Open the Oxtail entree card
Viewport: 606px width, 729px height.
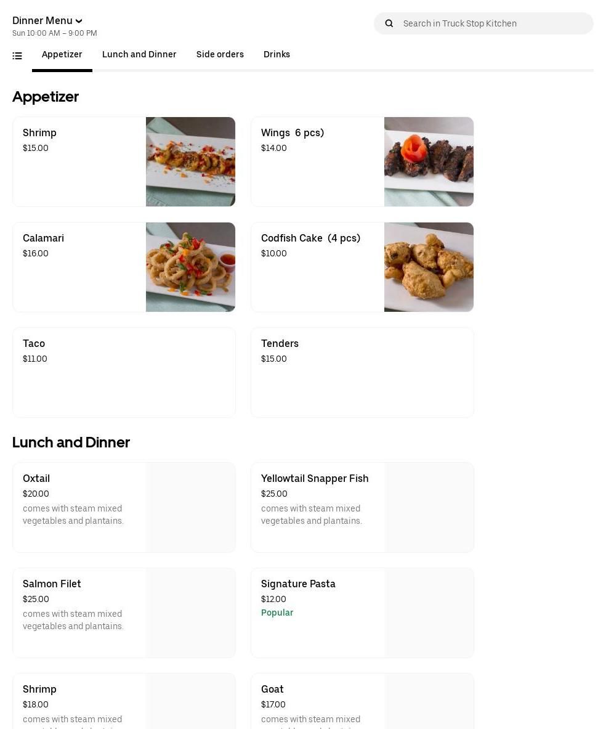click(x=124, y=507)
